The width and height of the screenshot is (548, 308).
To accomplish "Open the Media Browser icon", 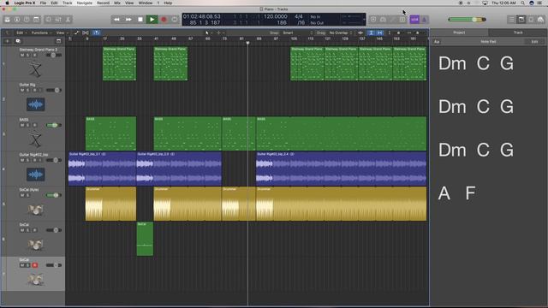I will coord(540,20).
